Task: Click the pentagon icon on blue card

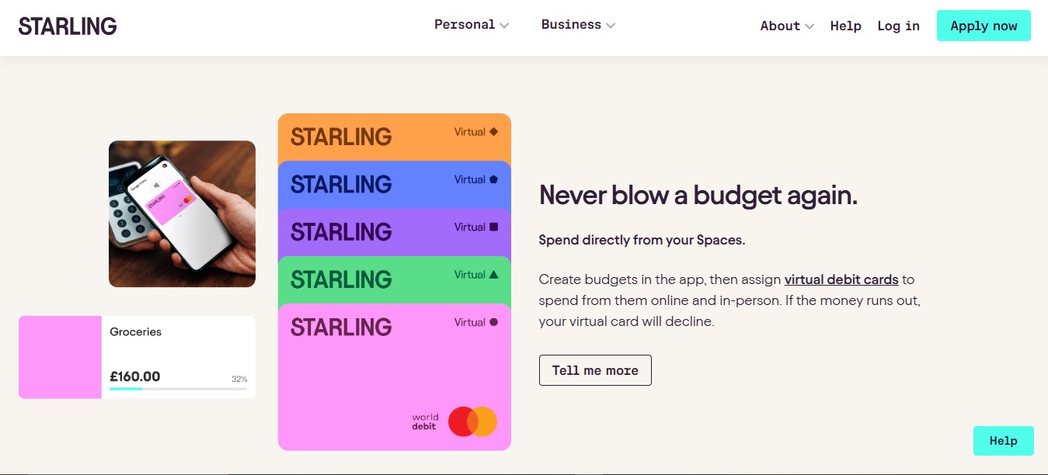Action: click(x=493, y=179)
